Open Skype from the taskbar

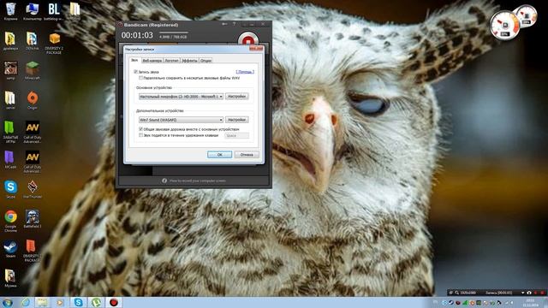click(78, 302)
